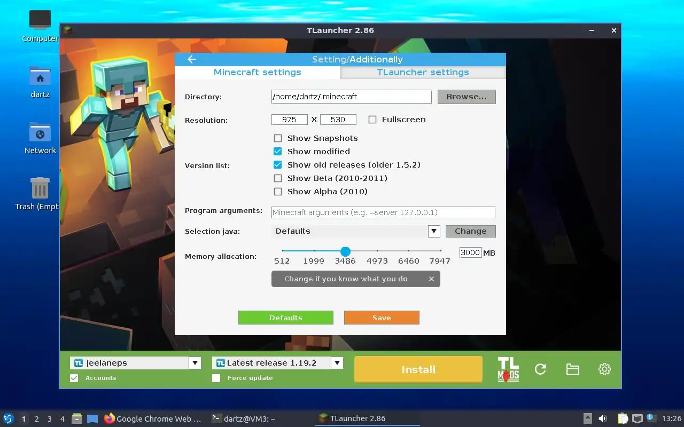Click the Program arguments input field
The height and width of the screenshot is (427, 684).
click(x=383, y=212)
